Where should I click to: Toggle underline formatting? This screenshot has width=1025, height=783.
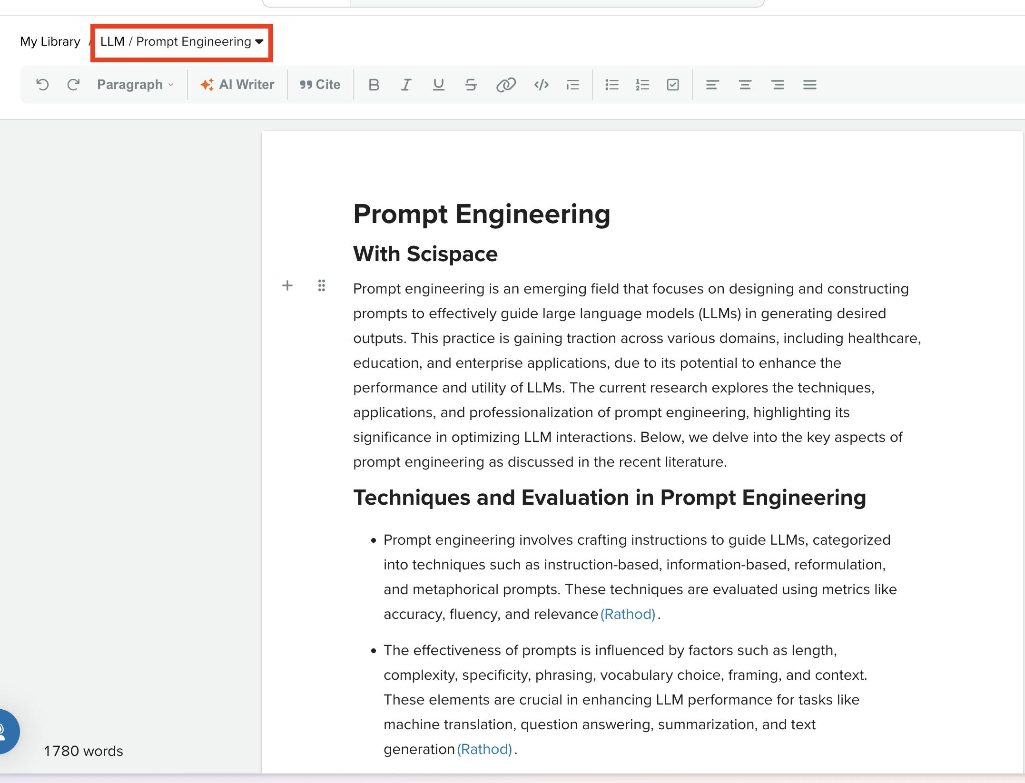point(438,85)
